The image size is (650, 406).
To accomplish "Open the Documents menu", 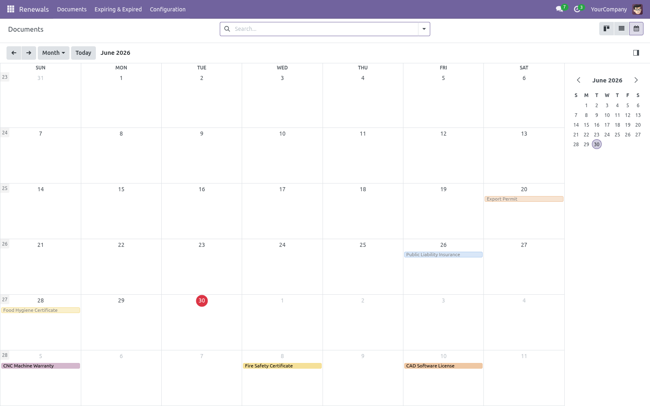I will point(72,9).
